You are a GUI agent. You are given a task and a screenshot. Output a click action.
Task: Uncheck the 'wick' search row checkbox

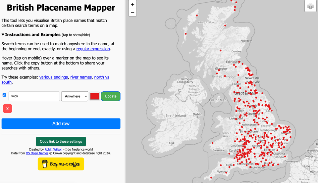click(4, 95)
